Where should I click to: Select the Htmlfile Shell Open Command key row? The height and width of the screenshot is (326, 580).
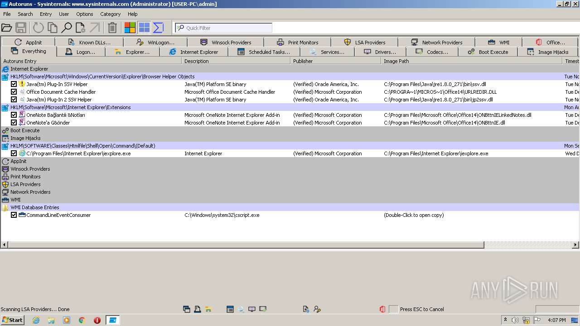[290, 146]
